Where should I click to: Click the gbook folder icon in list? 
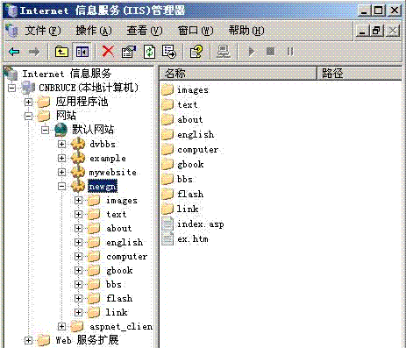(167, 164)
